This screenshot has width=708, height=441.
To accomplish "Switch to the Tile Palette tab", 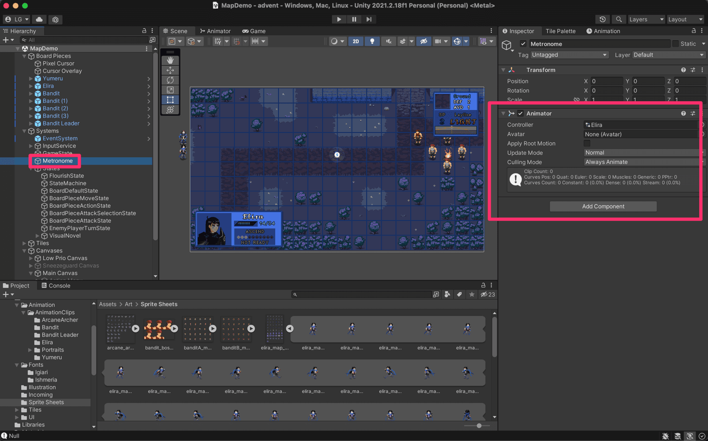I will (560, 31).
